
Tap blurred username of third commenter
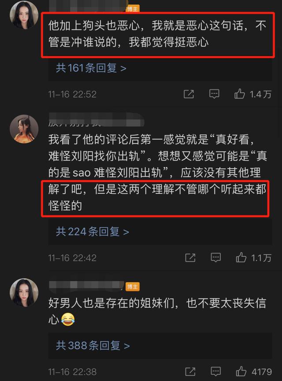point(86,286)
